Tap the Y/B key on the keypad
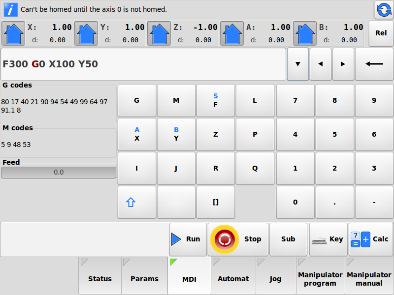The image size is (394, 295). [176, 134]
